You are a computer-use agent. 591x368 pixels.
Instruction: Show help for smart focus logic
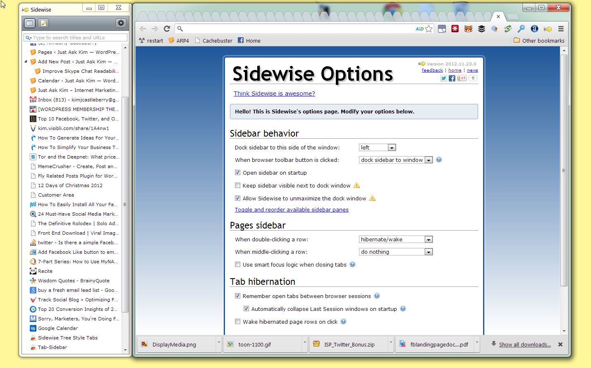coord(352,264)
